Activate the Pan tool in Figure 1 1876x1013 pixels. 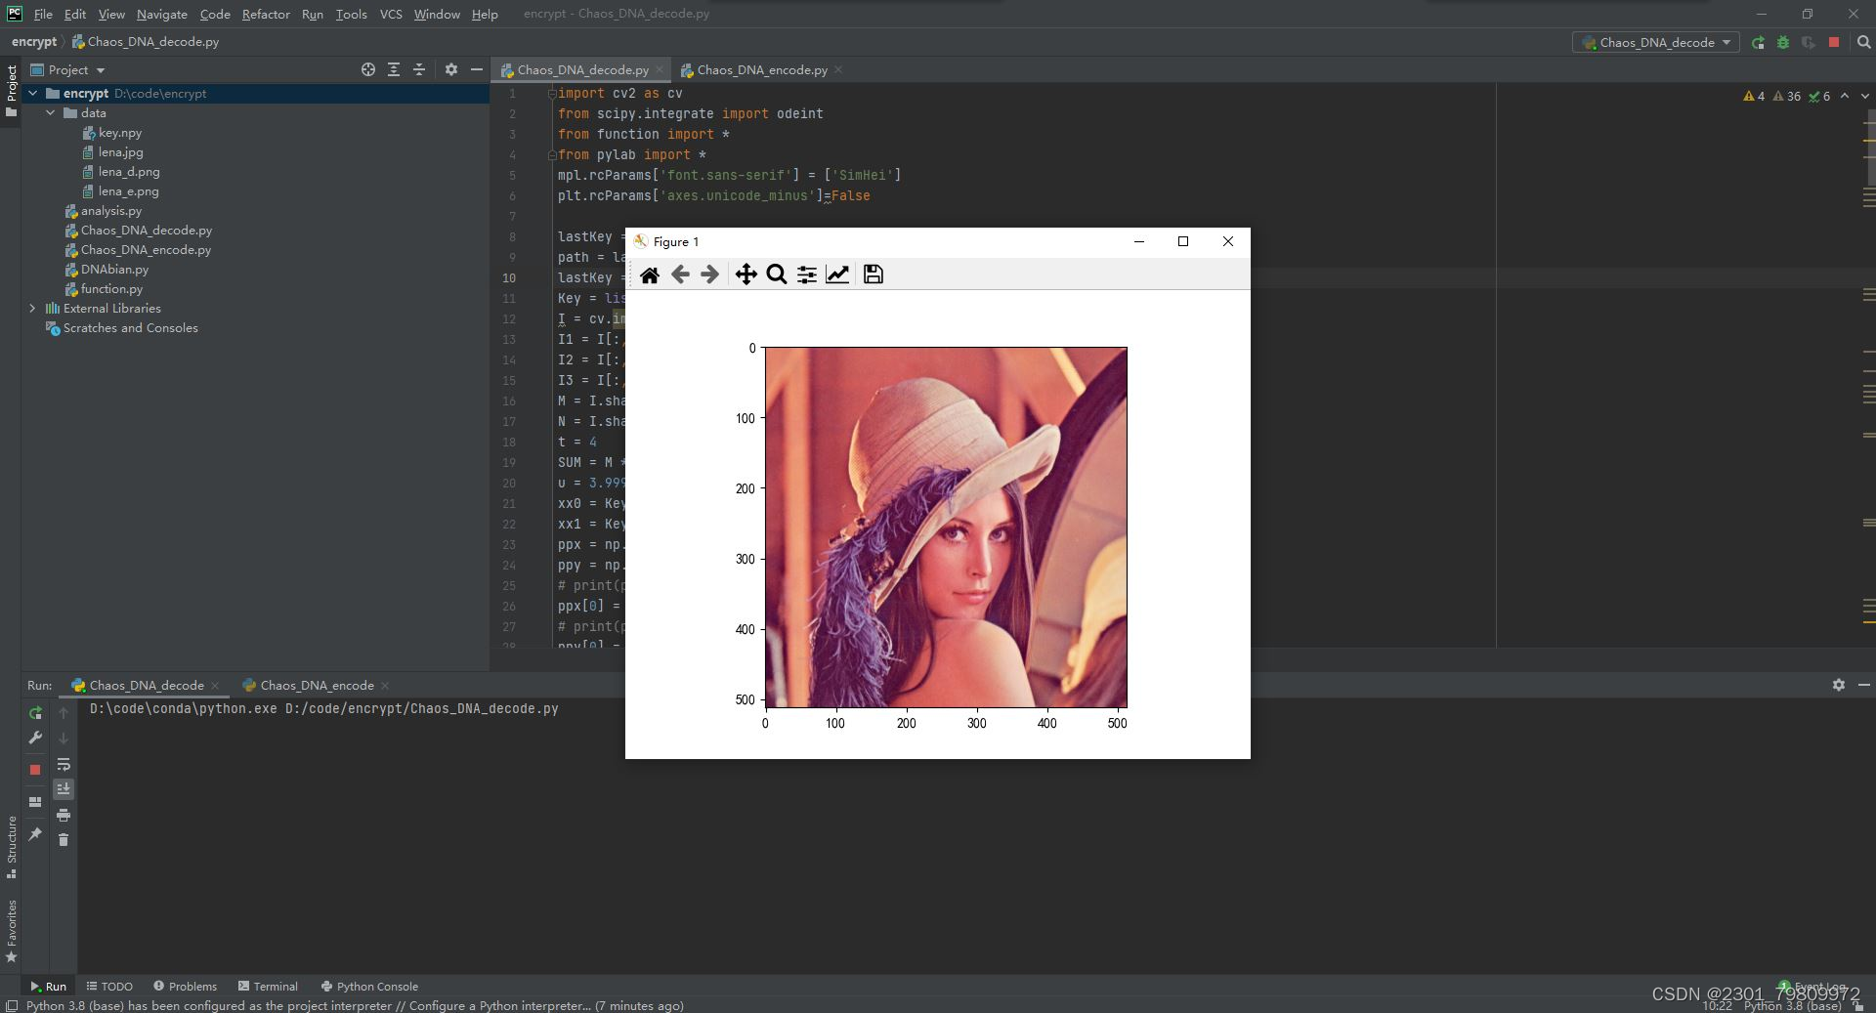[x=746, y=274]
